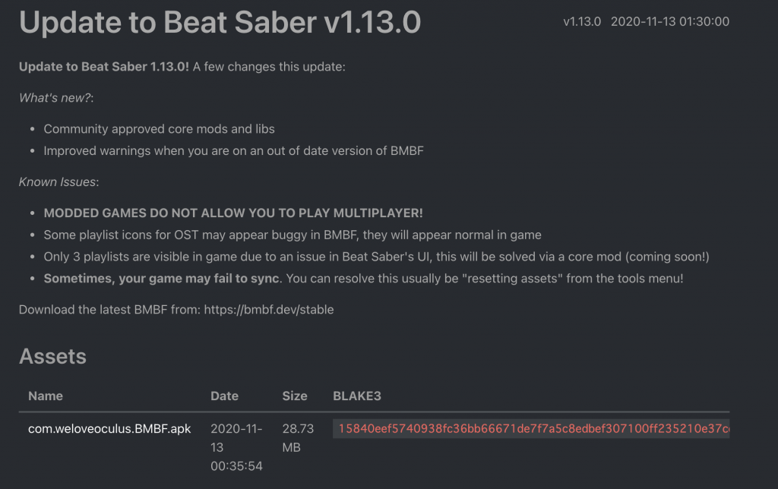Click the Assets section heading
The width and height of the screenshot is (778, 489).
tap(52, 357)
